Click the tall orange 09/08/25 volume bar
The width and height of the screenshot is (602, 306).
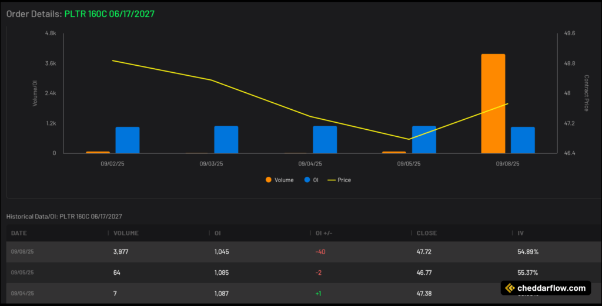tap(493, 103)
